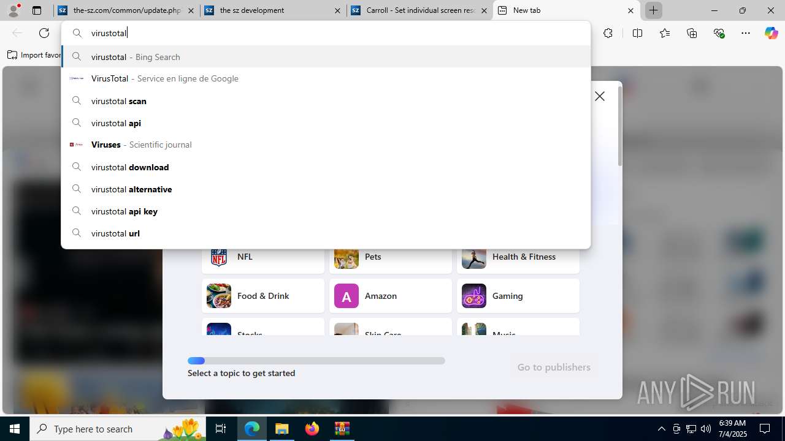Image resolution: width=785 pixels, height=441 pixels.
Task: Select the virustotal api suggestion
Action: [326, 123]
